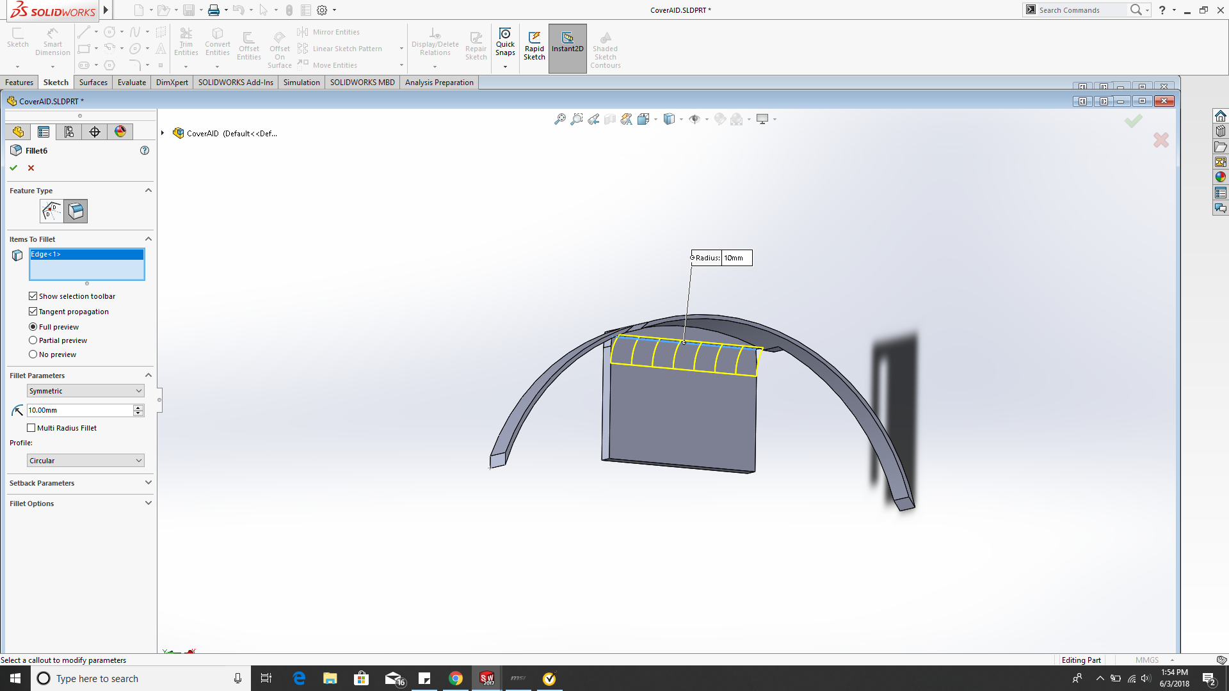Click Radius 10mm callout in viewport

[x=722, y=258]
